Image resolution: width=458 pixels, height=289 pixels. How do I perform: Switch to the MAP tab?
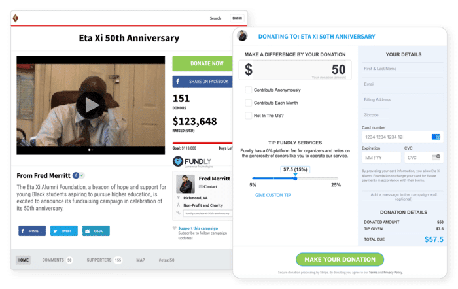coord(141,260)
